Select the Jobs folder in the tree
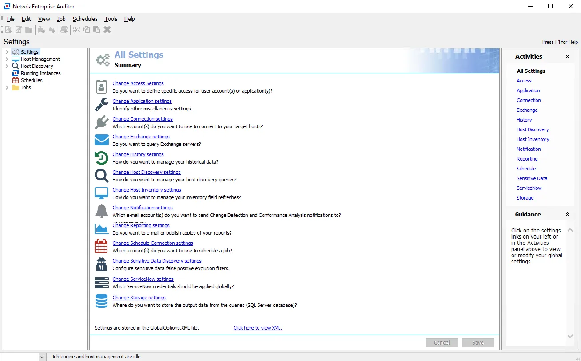Image resolution: width=581 pixels, height=361 pixels. coord(26,87)
